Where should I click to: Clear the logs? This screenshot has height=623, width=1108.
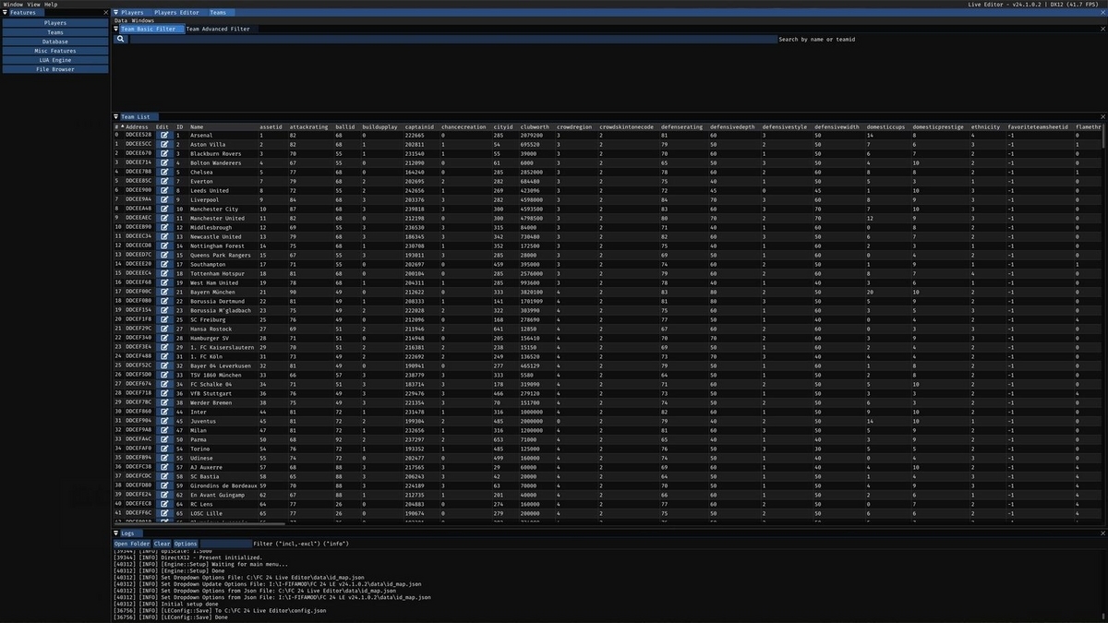point(163,544)
